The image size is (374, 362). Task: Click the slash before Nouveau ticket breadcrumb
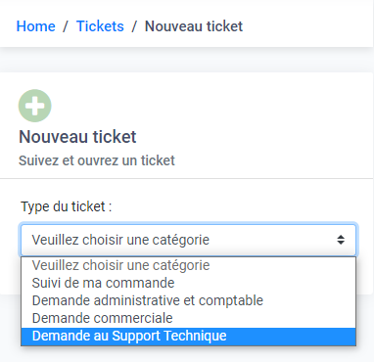click(x=134, y=26)
